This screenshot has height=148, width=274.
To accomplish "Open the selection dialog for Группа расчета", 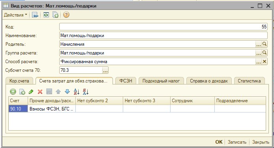I will pos(259,53).
